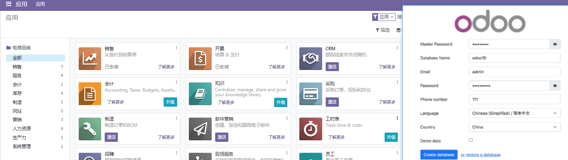
Task: Activate the CRM app
Action: click(x=332, y=67)
